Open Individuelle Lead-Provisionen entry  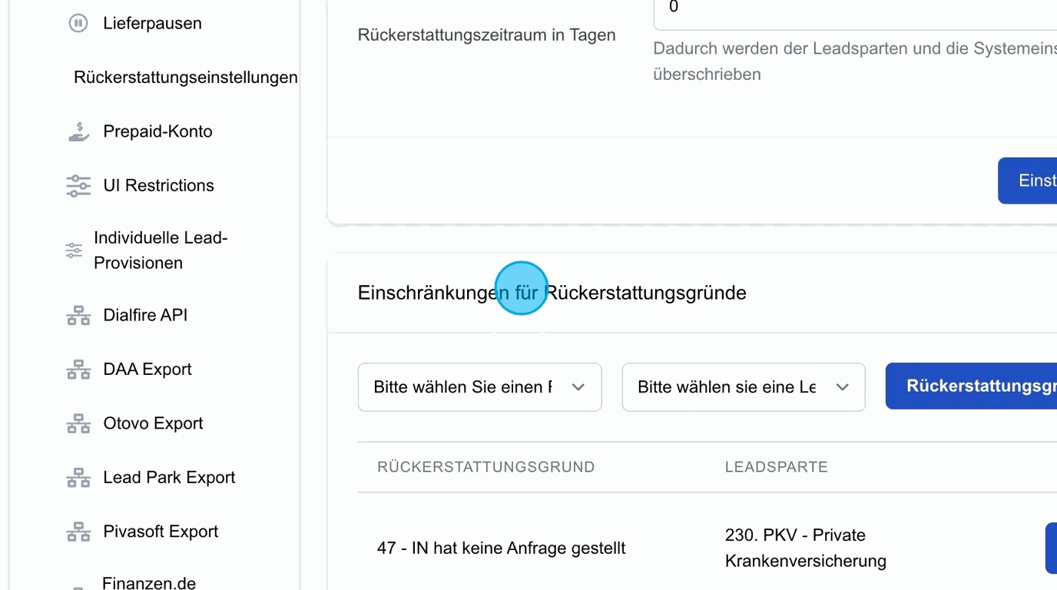coord(161,250)
